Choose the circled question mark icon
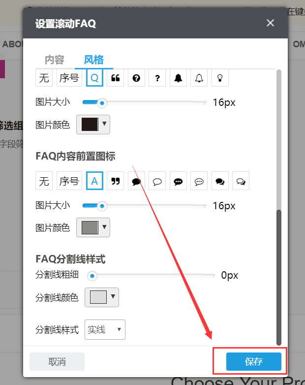 click(136, 78)
